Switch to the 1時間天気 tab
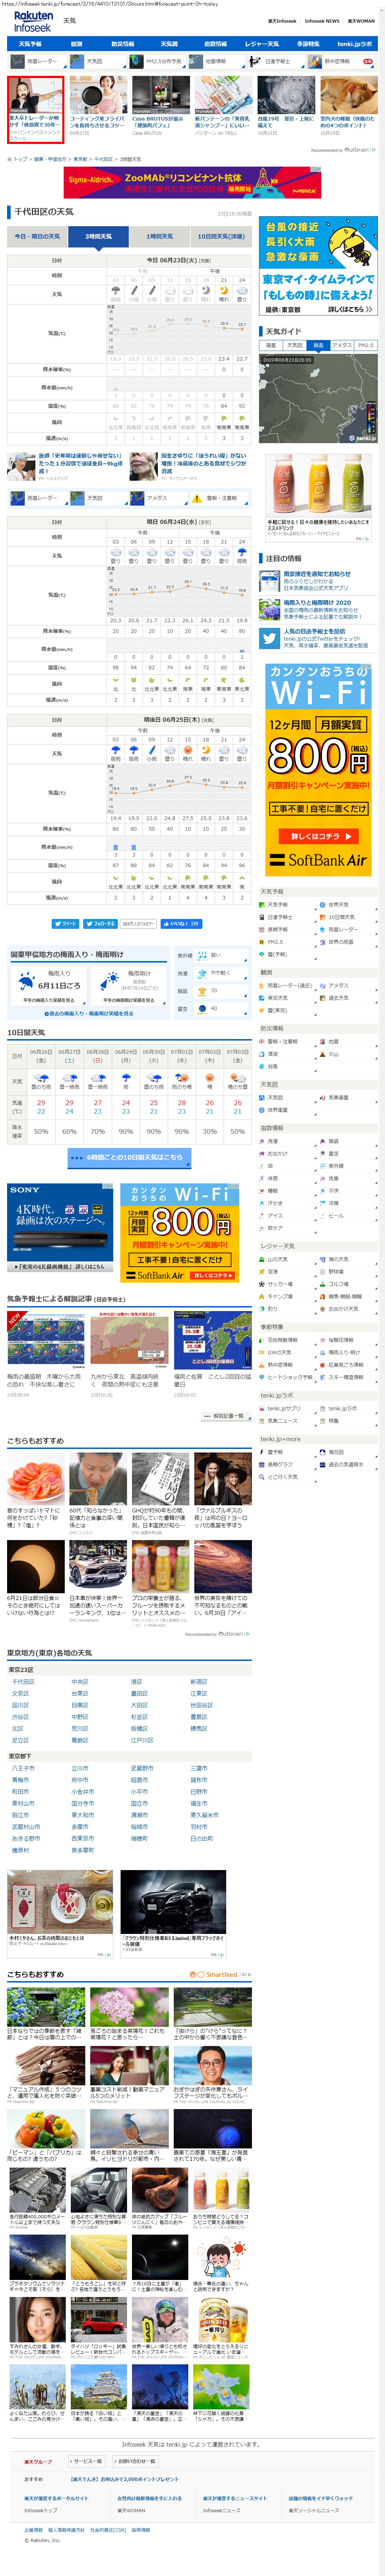385x2576 pixels. tap(160, 237)
